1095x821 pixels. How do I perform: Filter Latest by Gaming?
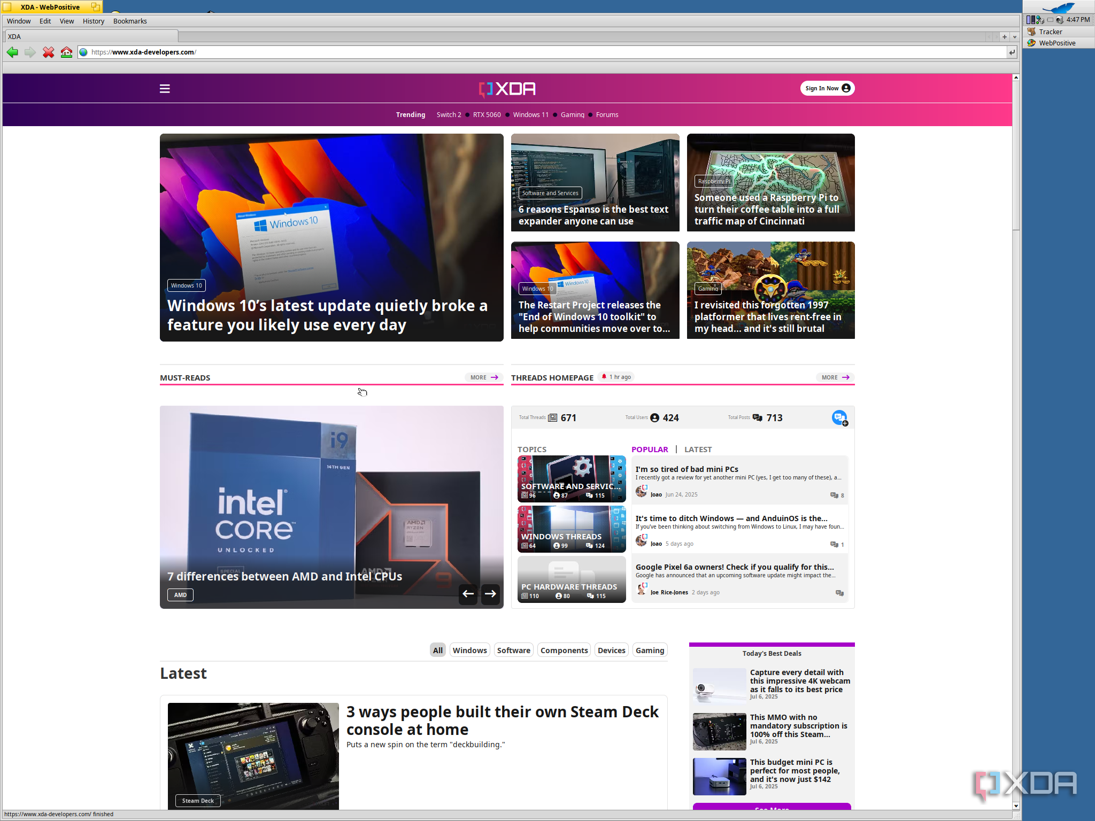click(650, 650)
